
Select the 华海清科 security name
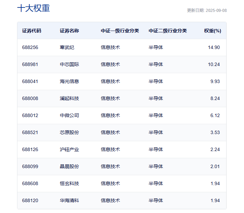(x=69, y=200)
